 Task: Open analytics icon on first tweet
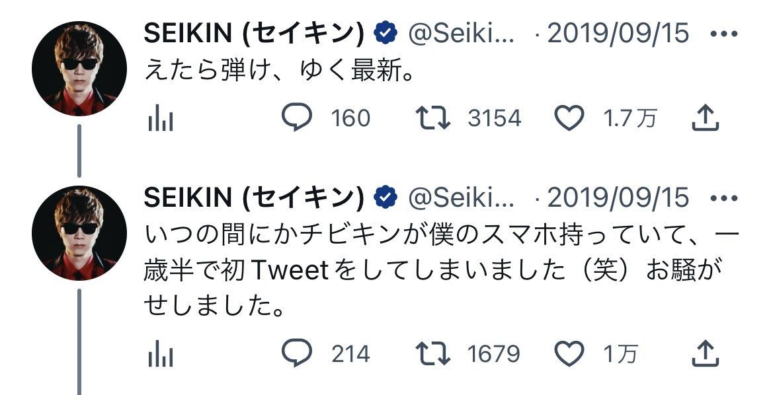coord(160,119)
